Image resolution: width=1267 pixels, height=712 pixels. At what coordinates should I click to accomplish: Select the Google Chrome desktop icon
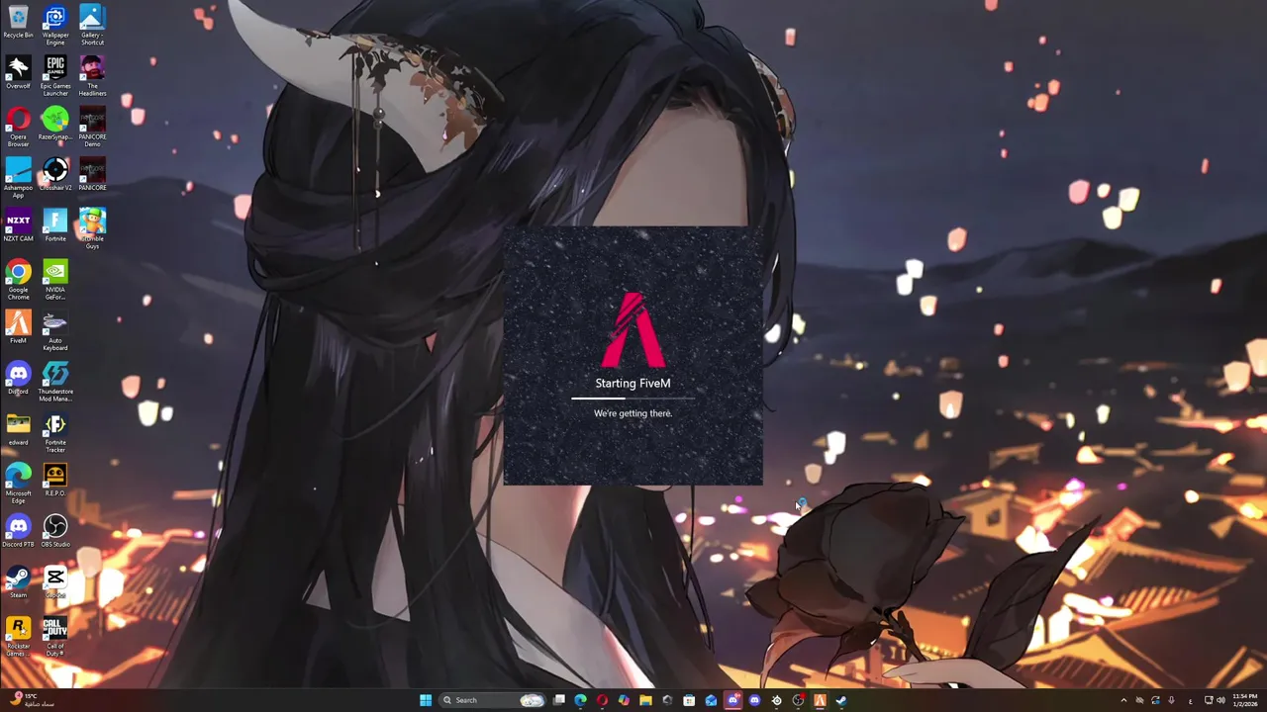coord(18,280)
